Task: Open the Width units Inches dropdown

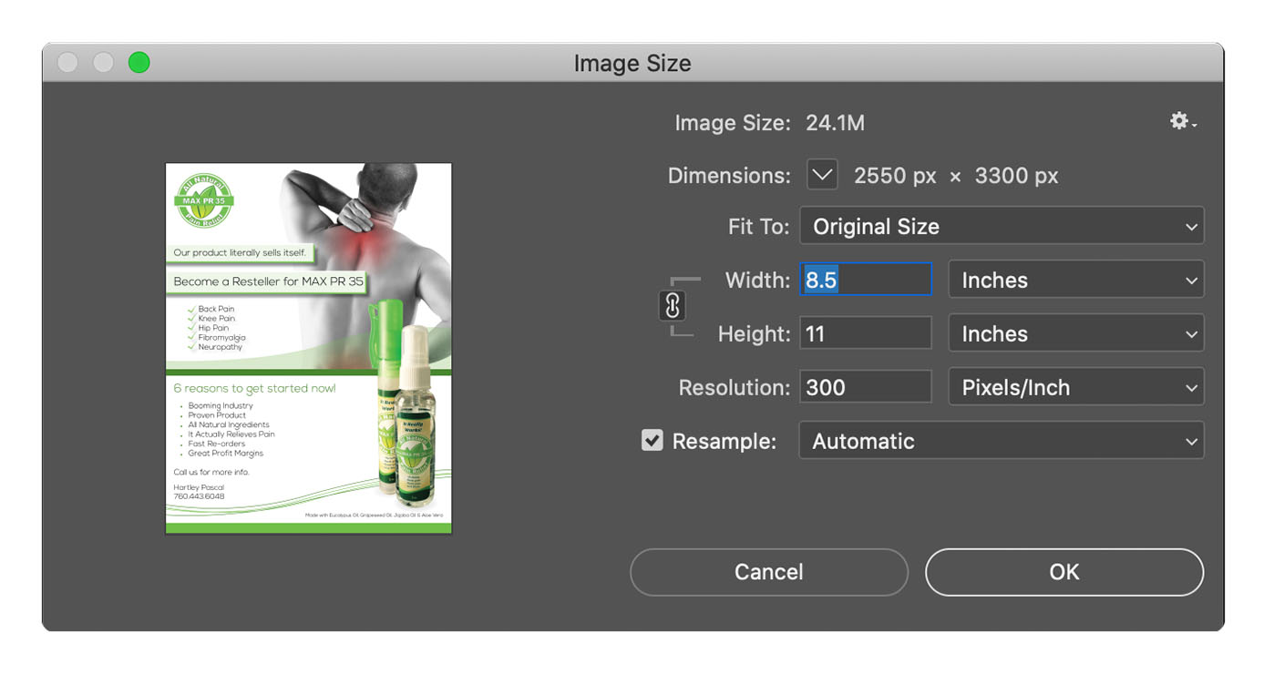Action: pos(1075,281)
